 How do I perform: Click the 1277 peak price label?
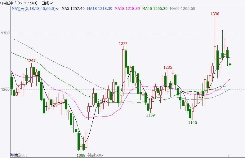(123, 43)
